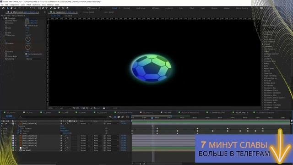Click the Anchor Point stopwatch in Effect Controls
Viewport: 293px width, 165px height.
(x=6, y=21)
